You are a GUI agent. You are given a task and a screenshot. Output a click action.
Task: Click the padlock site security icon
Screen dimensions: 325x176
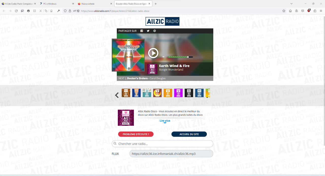[70, 11]
